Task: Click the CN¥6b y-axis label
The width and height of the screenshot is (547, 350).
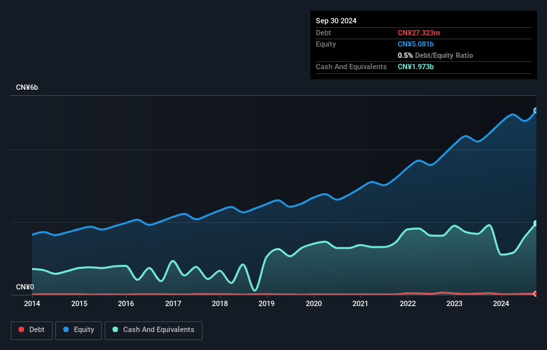Action: click(x=27, y=87)
